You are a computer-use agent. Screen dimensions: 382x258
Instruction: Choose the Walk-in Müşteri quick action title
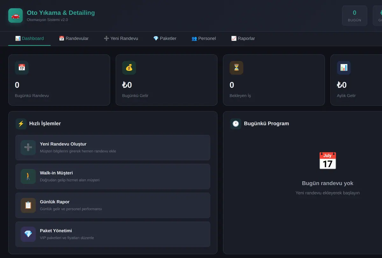pos(56,173)
